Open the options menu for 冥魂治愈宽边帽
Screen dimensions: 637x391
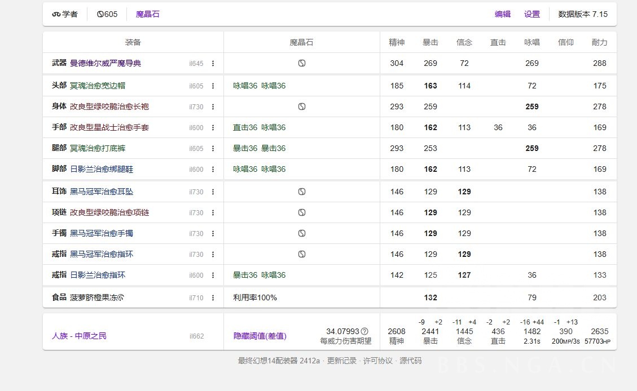213,85
